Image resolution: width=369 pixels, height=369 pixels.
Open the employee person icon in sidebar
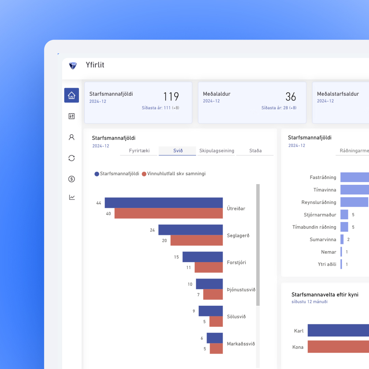[71, 137]
